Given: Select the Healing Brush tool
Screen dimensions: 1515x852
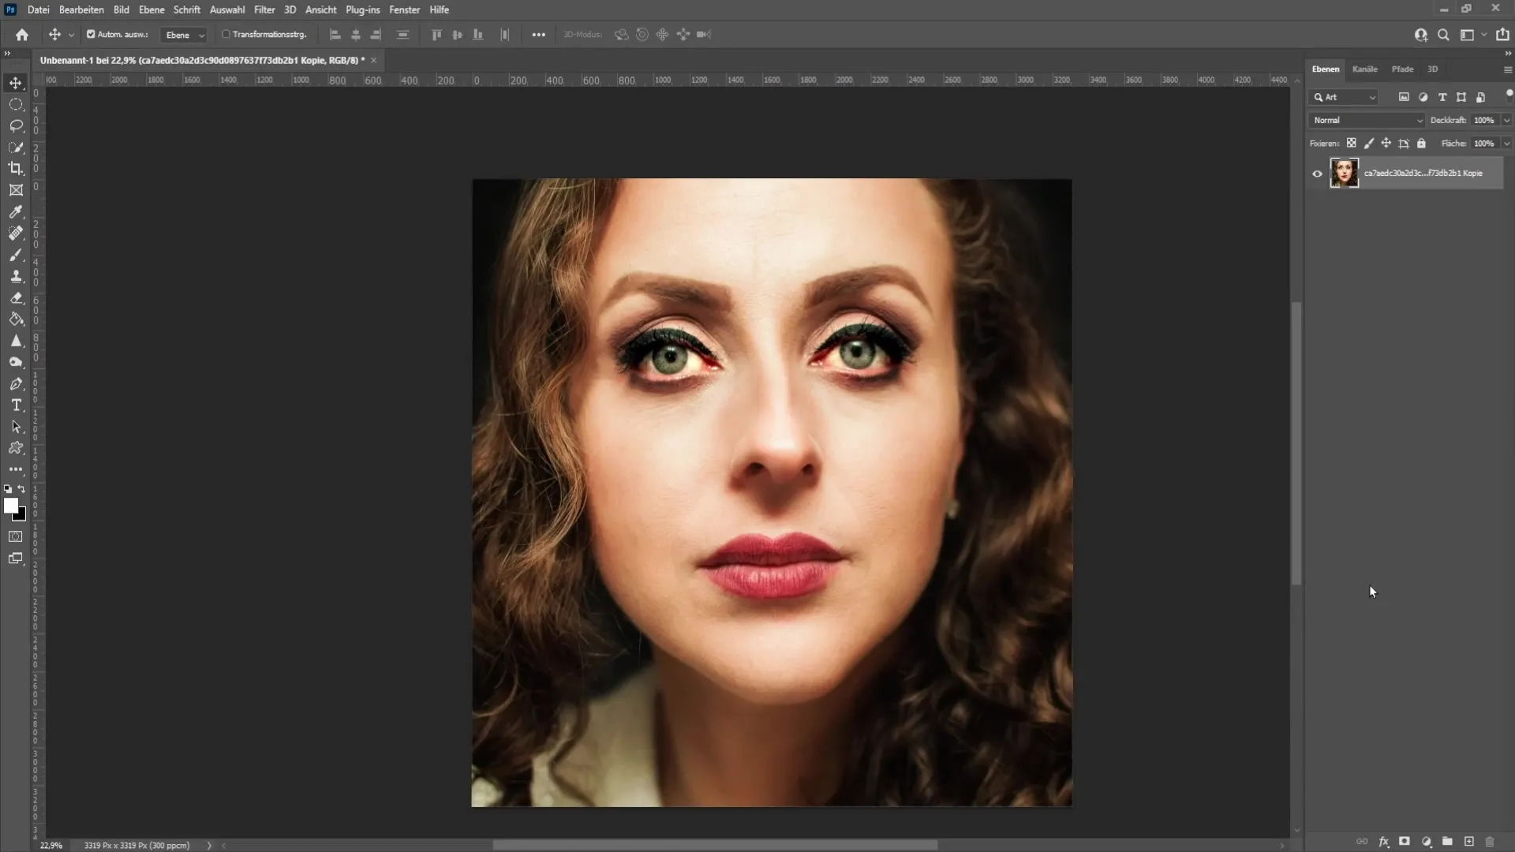Looking at the screenshot, I should [x=16, y=233].
